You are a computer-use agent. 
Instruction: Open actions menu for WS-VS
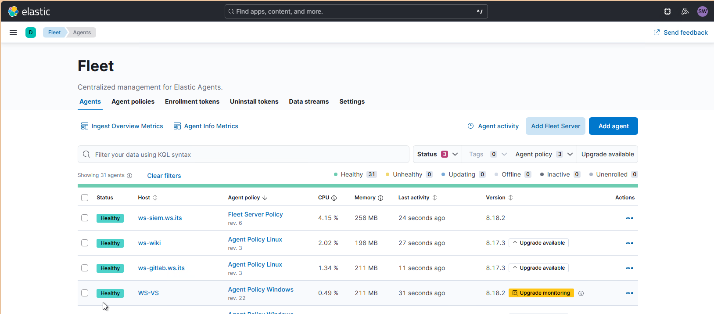(x=629, y=293)
